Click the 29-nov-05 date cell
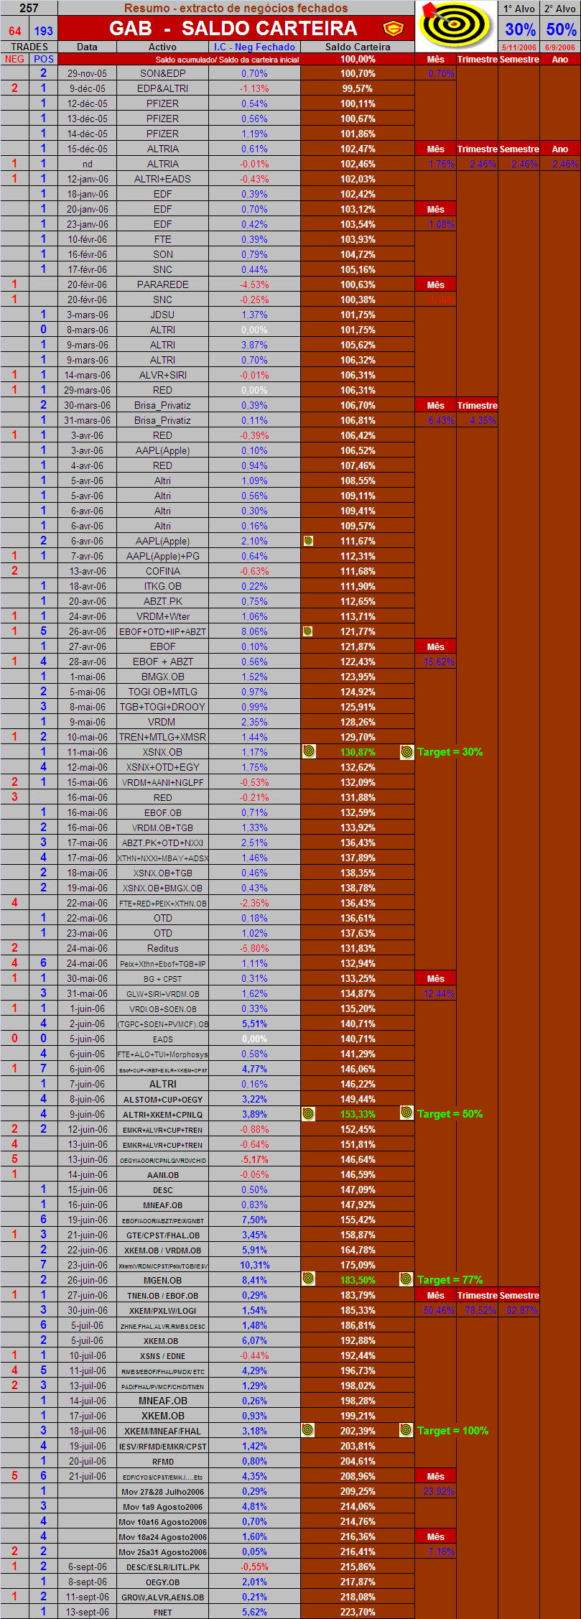Viewport: 581px width, 1619px height. coord(87,73)
